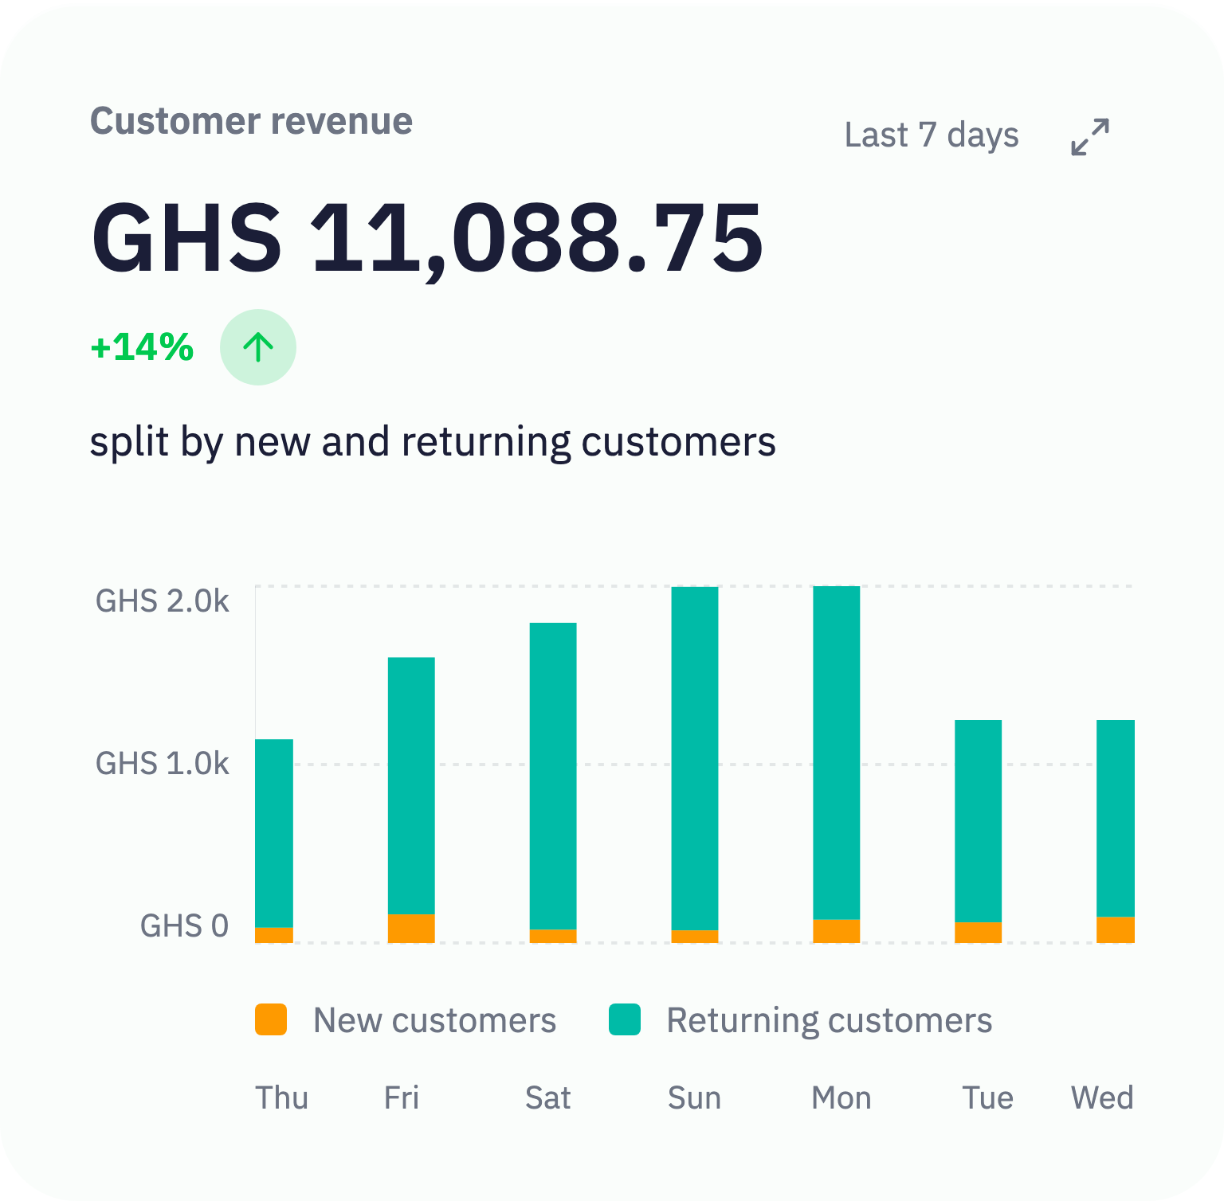Screen dimensions: 1224x1201
Task: Click the split by new and returning subtitle
Action: [x=433, y=442]
